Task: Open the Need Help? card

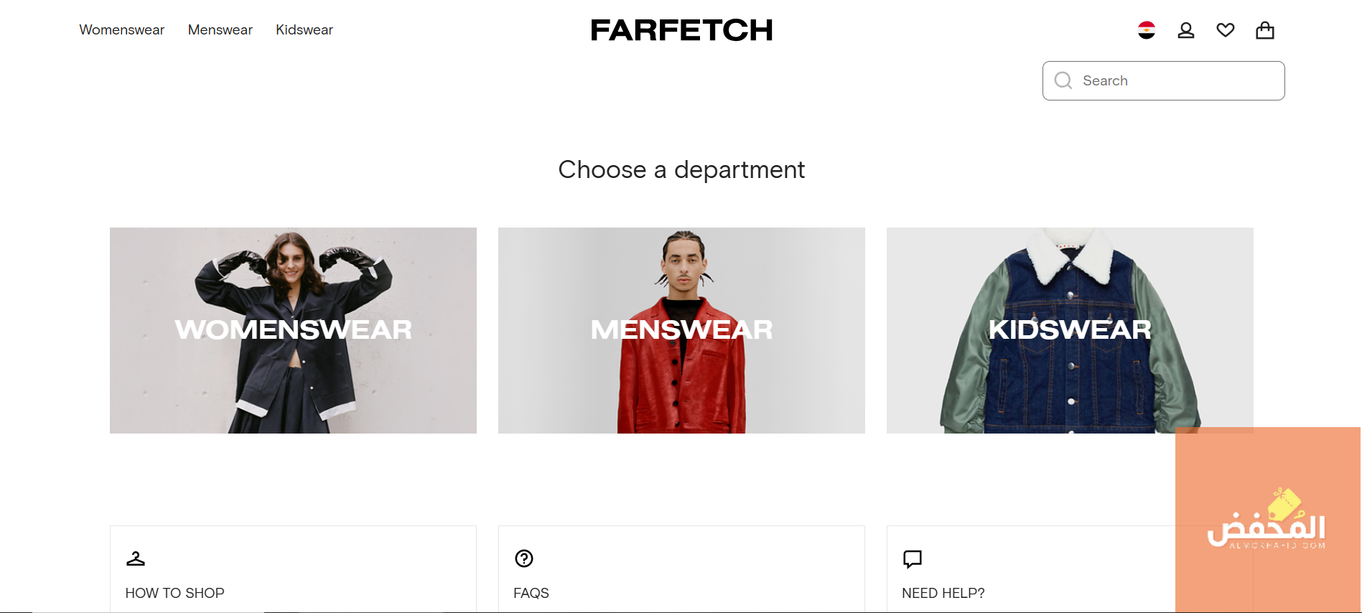Action: coord(1031,569)
